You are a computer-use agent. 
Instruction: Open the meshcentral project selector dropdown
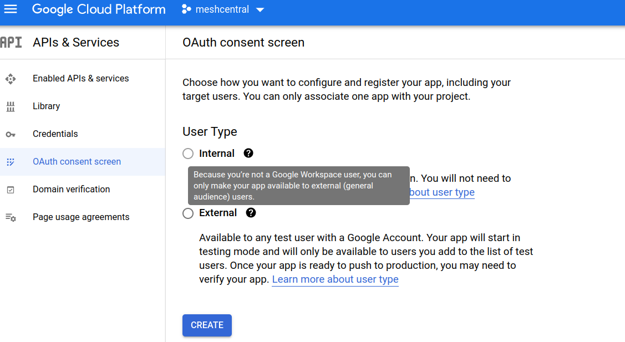tap(223, 9)
